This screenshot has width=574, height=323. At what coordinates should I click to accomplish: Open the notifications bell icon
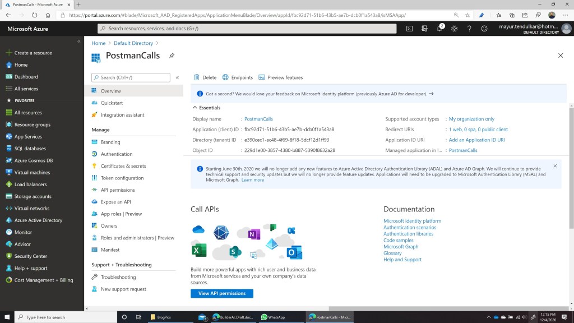440,29
